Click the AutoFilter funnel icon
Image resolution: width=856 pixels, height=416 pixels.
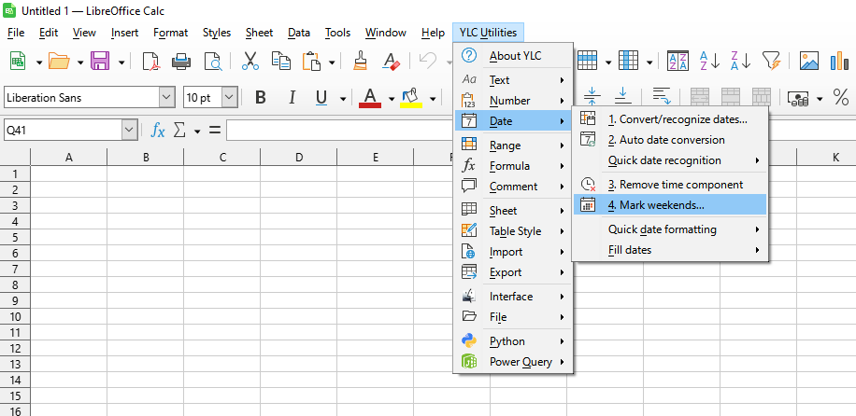pyautogui.click(x=770, y=62)
